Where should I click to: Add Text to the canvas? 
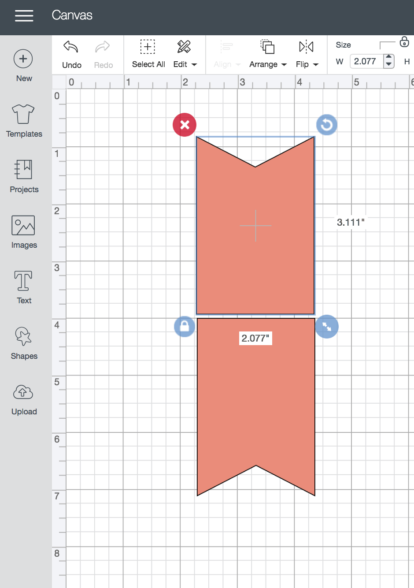pos(24,287)
